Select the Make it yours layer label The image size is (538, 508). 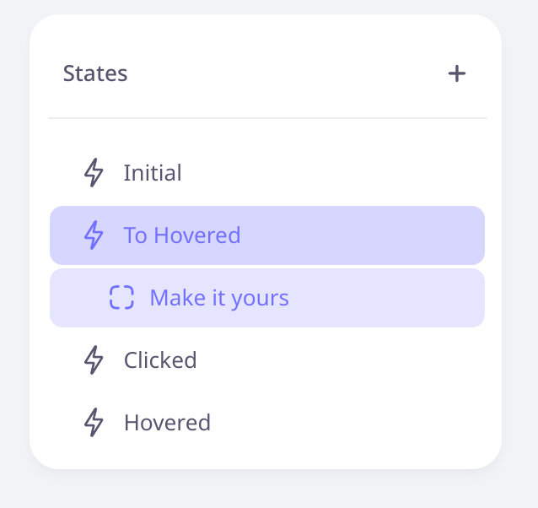(219, 298)
